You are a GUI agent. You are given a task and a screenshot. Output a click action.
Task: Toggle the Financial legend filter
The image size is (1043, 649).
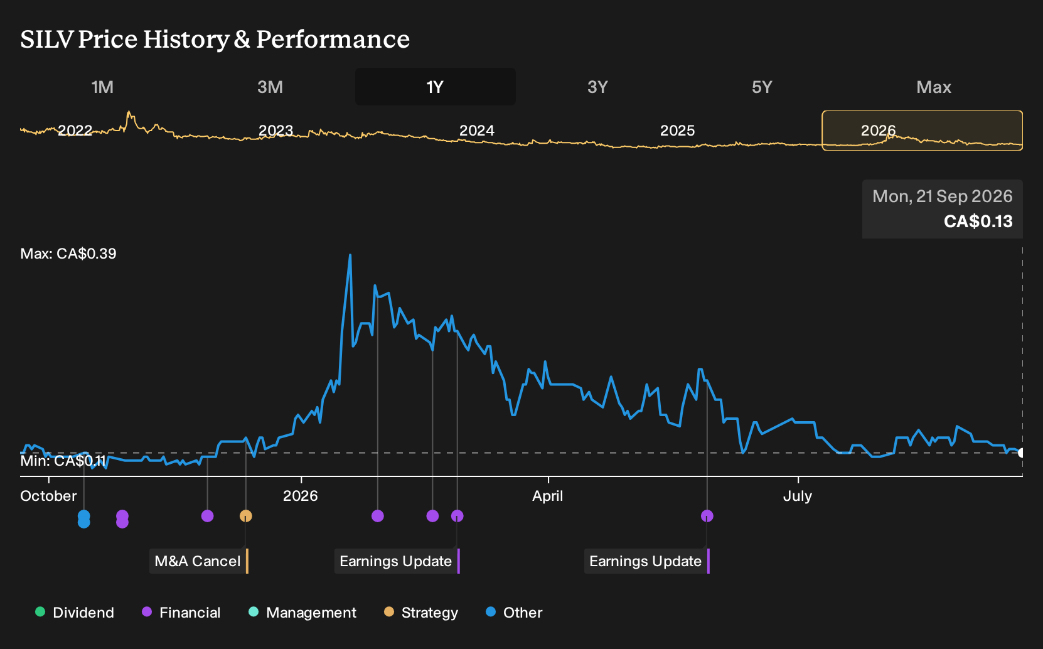(x=181, y=613)
